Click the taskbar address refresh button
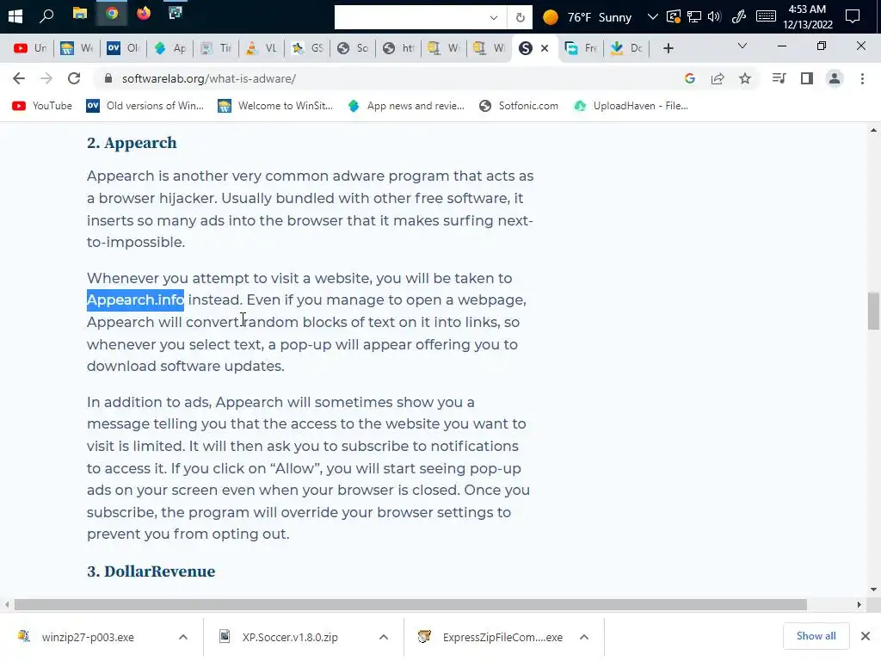The height and width of the screenshot is (661, 881). 521,17
